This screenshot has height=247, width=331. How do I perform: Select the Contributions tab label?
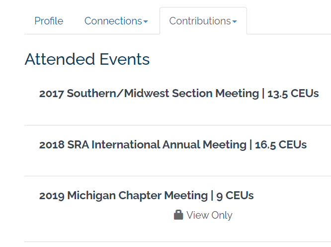coord(200,21)
